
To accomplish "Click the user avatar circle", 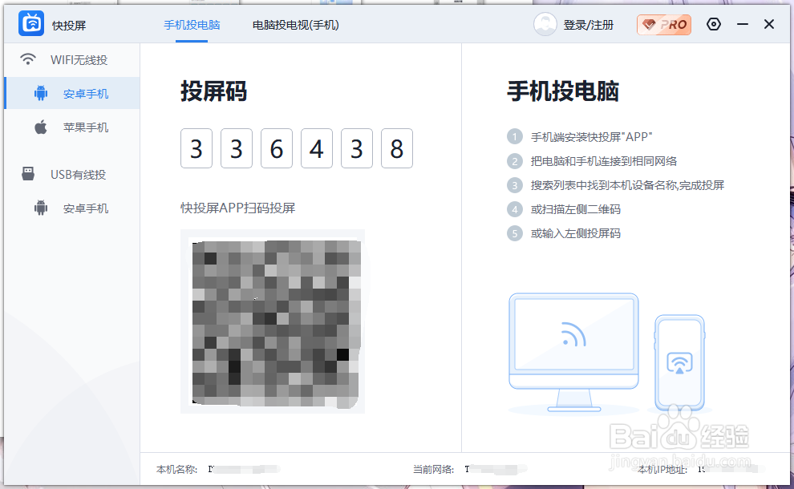I will 545,24.
